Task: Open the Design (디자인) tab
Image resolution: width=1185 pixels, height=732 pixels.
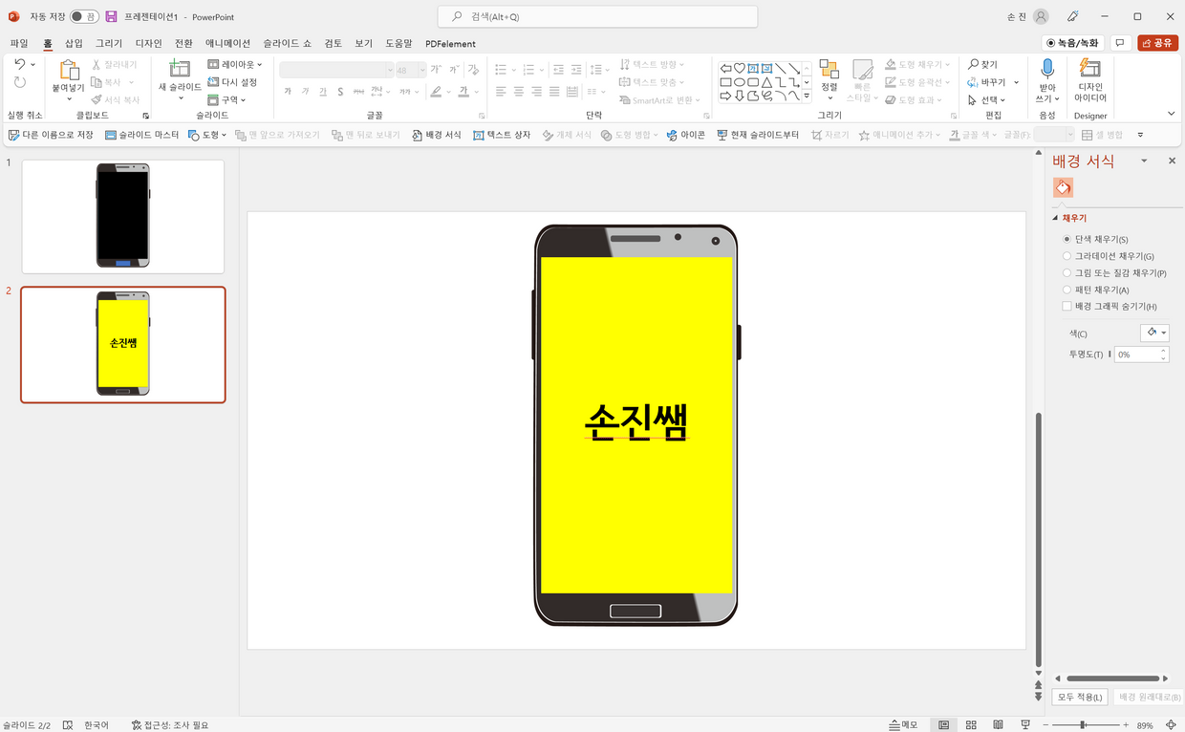Action: point(148,43)
